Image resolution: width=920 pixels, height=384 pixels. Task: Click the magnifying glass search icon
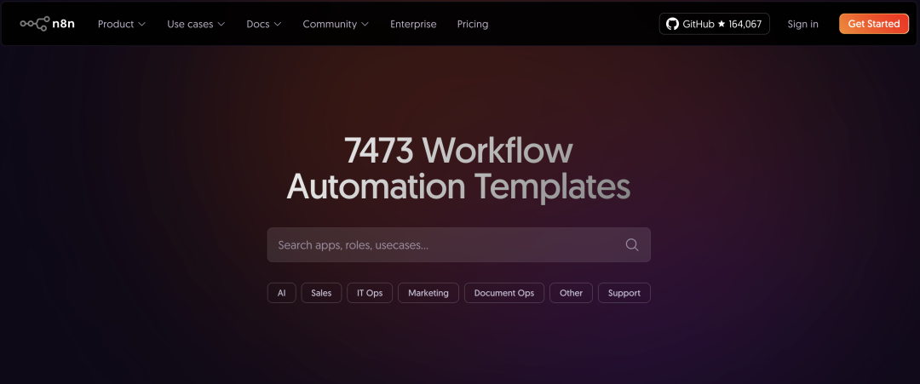632,245
